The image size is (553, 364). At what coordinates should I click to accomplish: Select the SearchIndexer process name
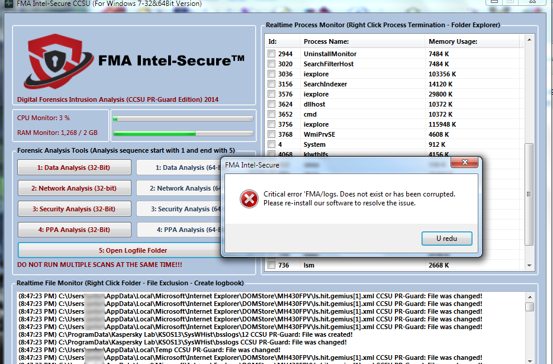click(325, 84)
